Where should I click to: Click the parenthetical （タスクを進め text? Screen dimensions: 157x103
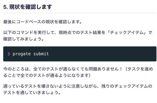click(x=139, y=69)
